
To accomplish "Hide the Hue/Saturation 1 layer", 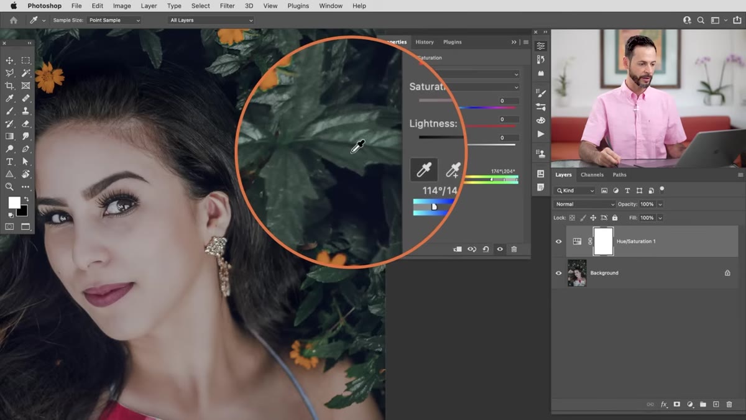I will [558, 242].
